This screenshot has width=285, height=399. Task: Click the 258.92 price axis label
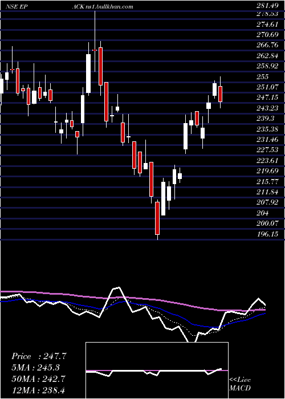coord(267,67)
